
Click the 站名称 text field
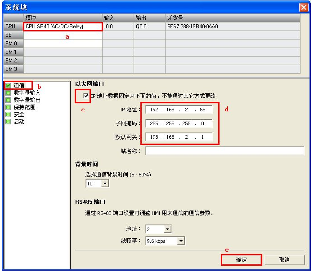[224, 151]
